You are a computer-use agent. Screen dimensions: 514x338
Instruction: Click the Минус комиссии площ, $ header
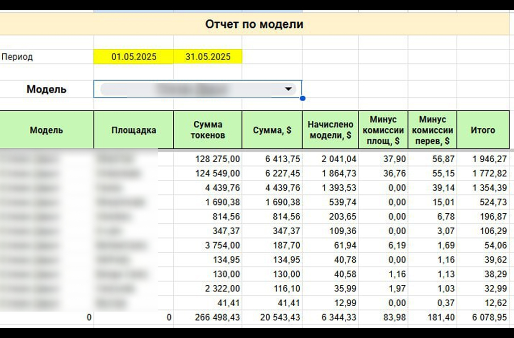point(383,130)
